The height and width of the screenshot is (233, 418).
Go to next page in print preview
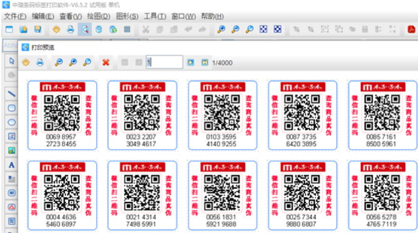pos(190,63)
